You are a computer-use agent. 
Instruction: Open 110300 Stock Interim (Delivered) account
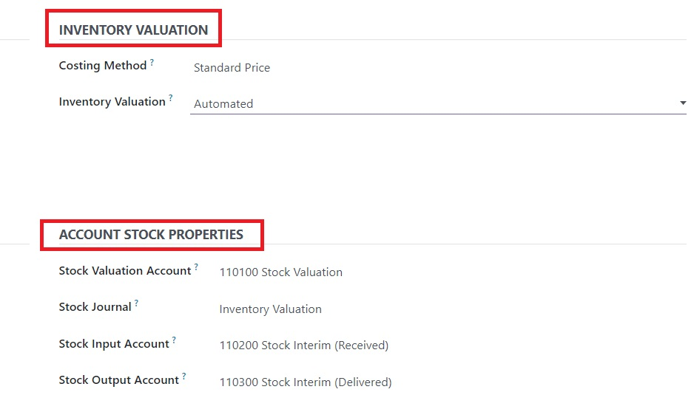pyautogui.click(x=306, y=382)
